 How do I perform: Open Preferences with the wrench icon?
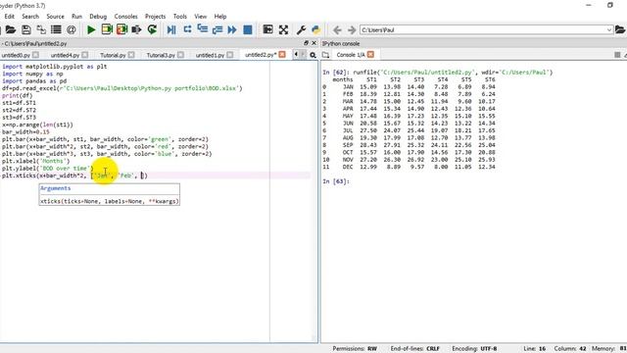(301, 29)
